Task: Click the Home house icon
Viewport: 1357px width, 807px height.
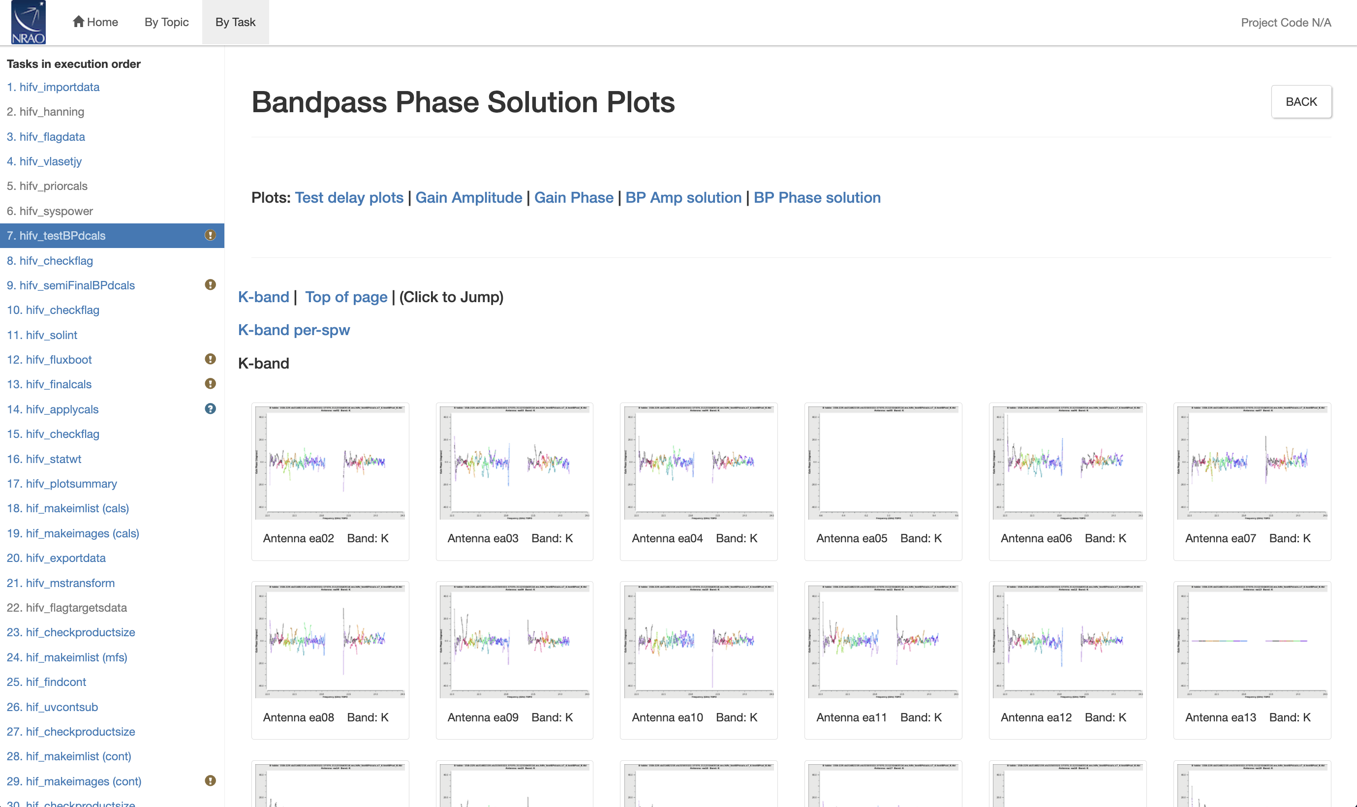Action: pyautogui.click(x=78, y=22)
